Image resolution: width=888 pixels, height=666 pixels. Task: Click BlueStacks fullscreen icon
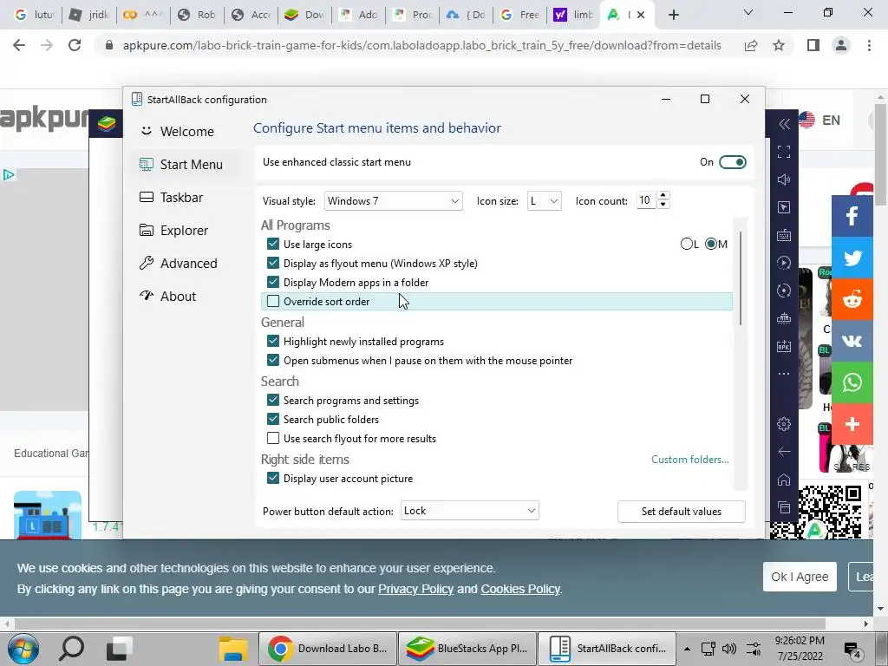click(x=784, y=152)
